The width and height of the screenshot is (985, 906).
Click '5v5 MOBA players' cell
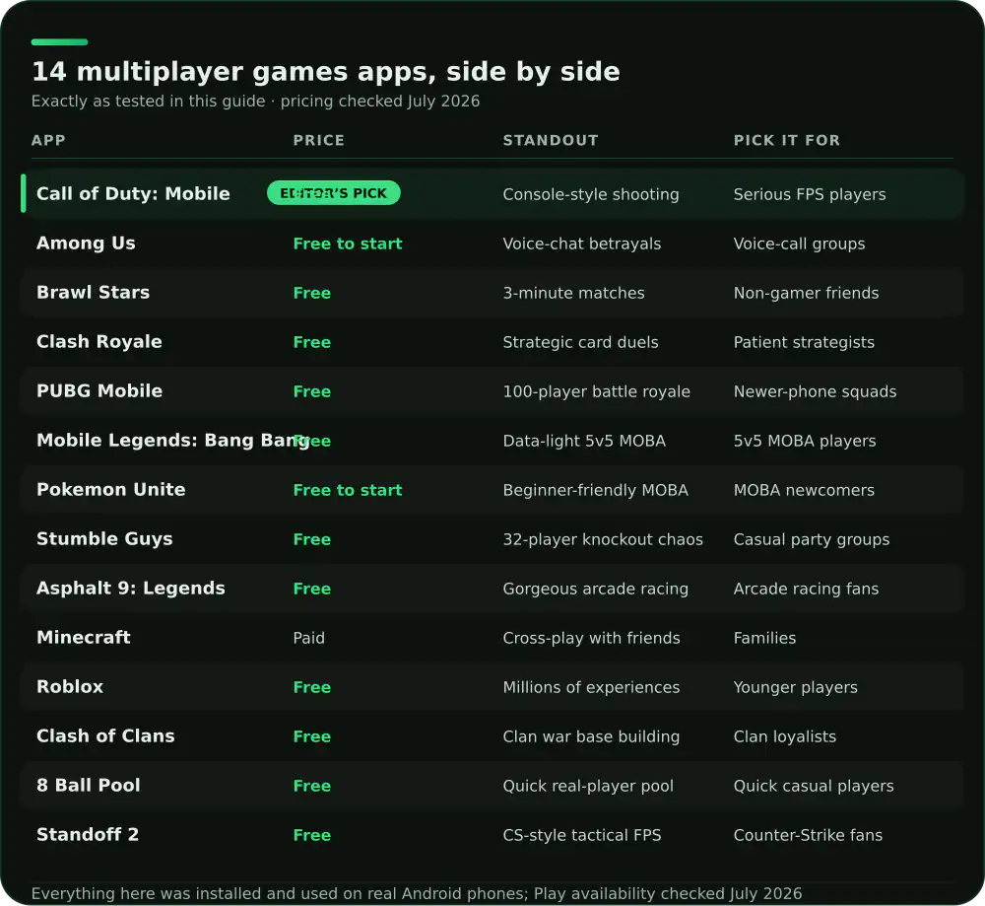pyautogui.click(x=805, y=441)
